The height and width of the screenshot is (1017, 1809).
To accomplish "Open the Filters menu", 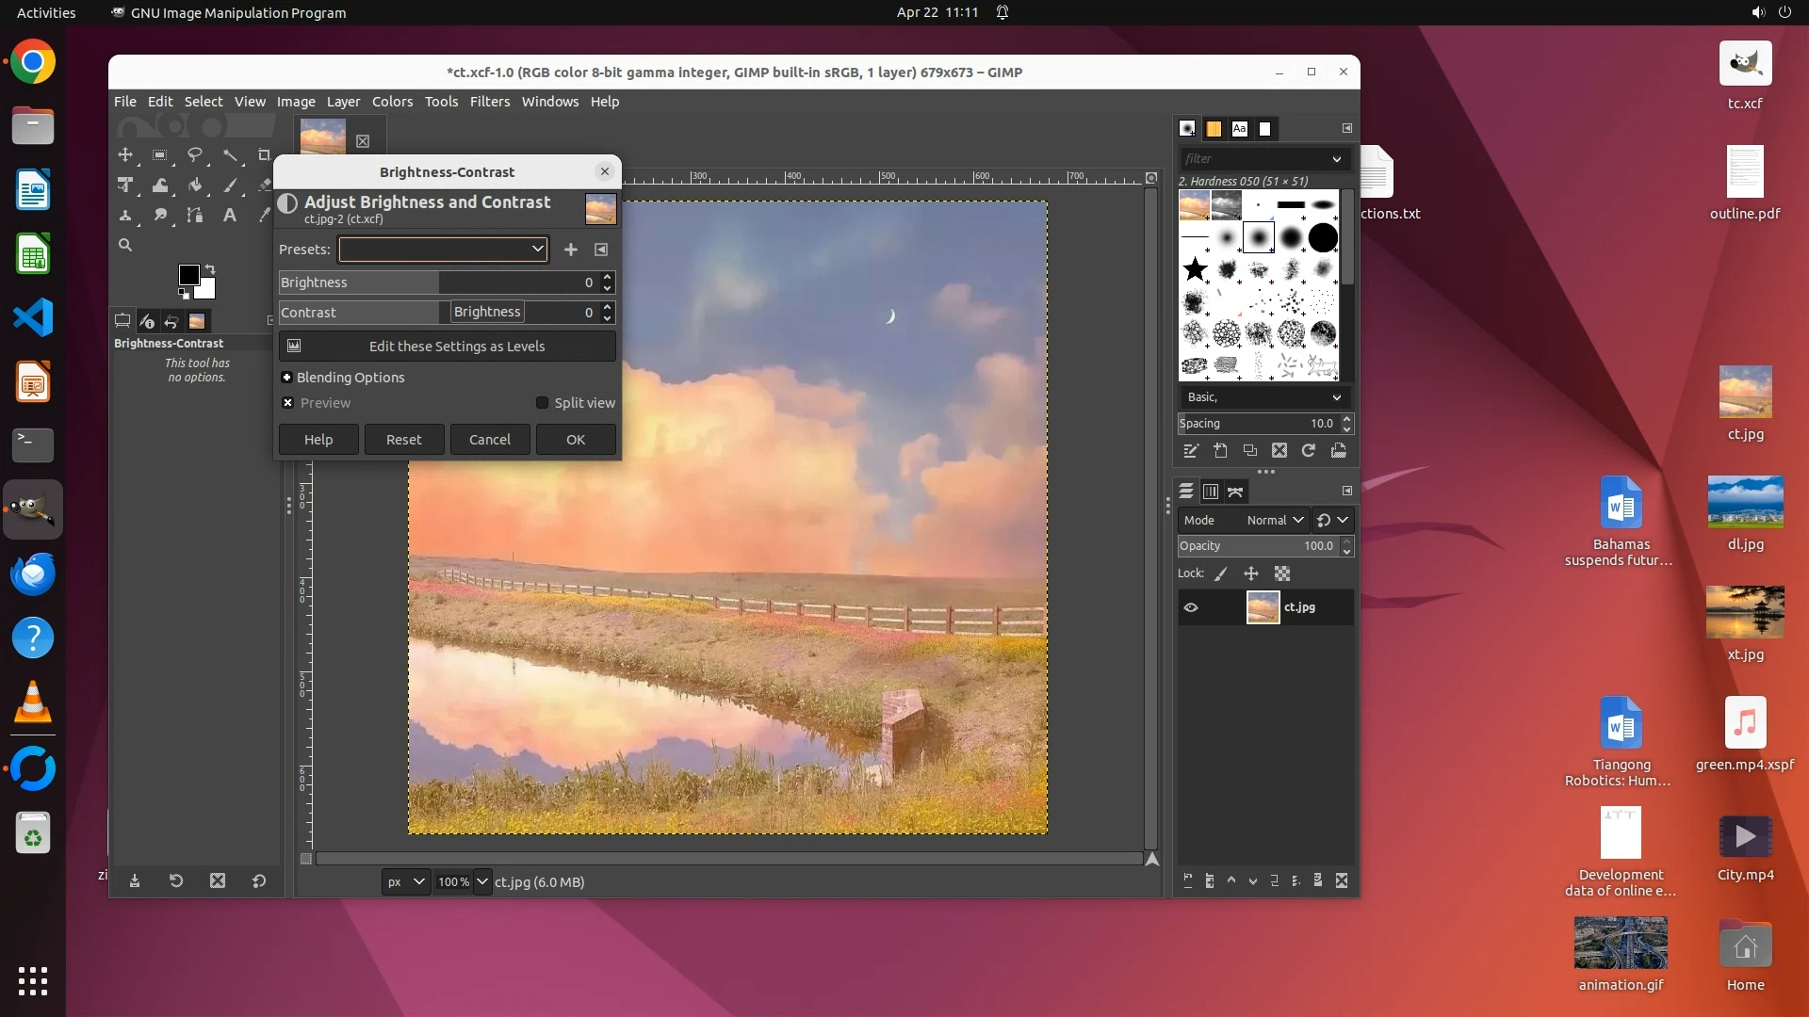I will pos(489,102).
